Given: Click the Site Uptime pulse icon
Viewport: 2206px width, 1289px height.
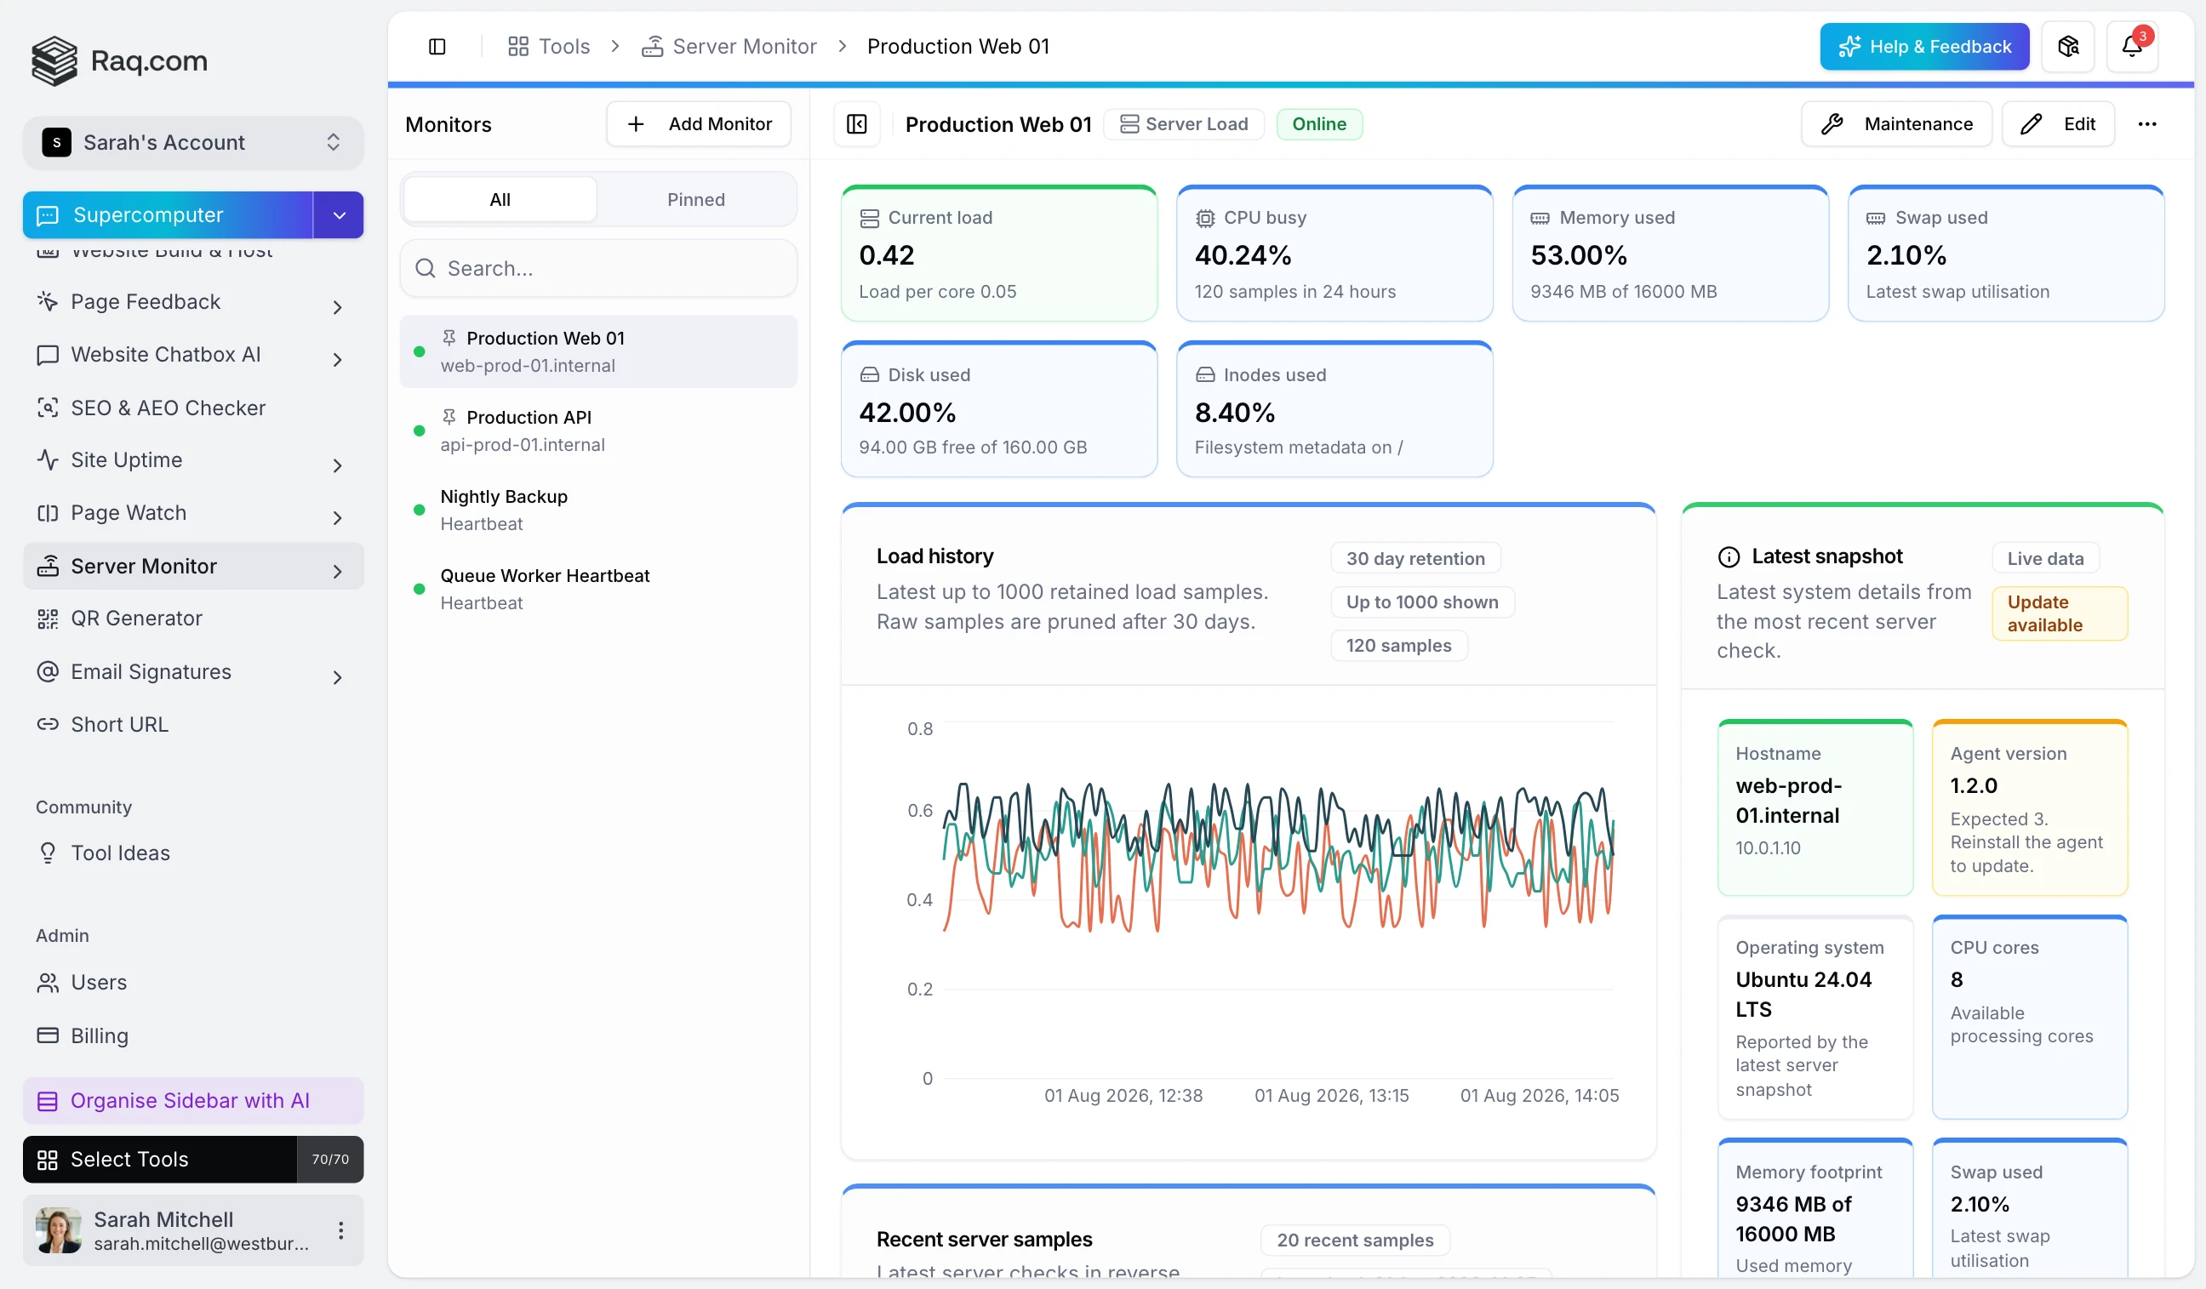Looking at the screenshot, I should [48, 459].
